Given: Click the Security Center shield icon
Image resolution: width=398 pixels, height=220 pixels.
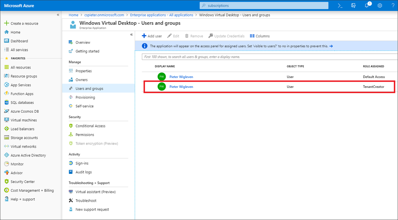Looking at the screenshot, I should (x=7, y=181).
